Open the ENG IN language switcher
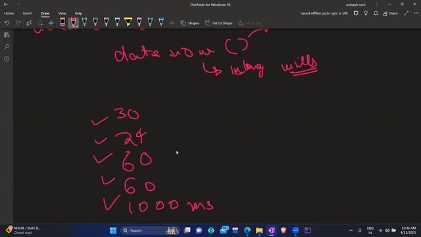Screen dimensions: 421x237 (x=370, y=230)
